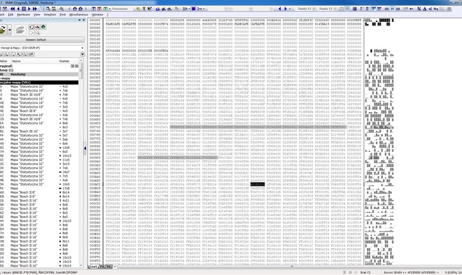
Task: Select the map row sized 12x8
Action: point(65,148)
